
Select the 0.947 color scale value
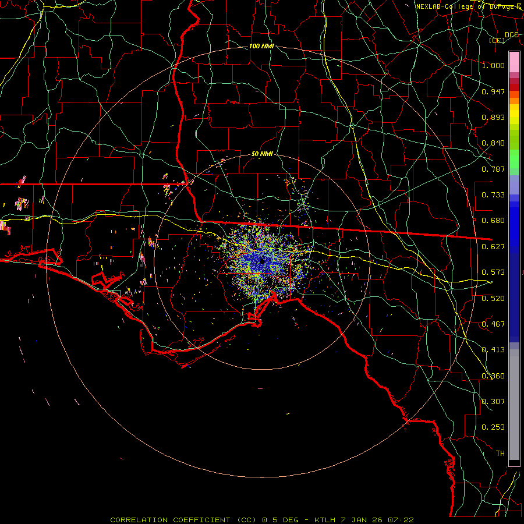coord(493,91)
